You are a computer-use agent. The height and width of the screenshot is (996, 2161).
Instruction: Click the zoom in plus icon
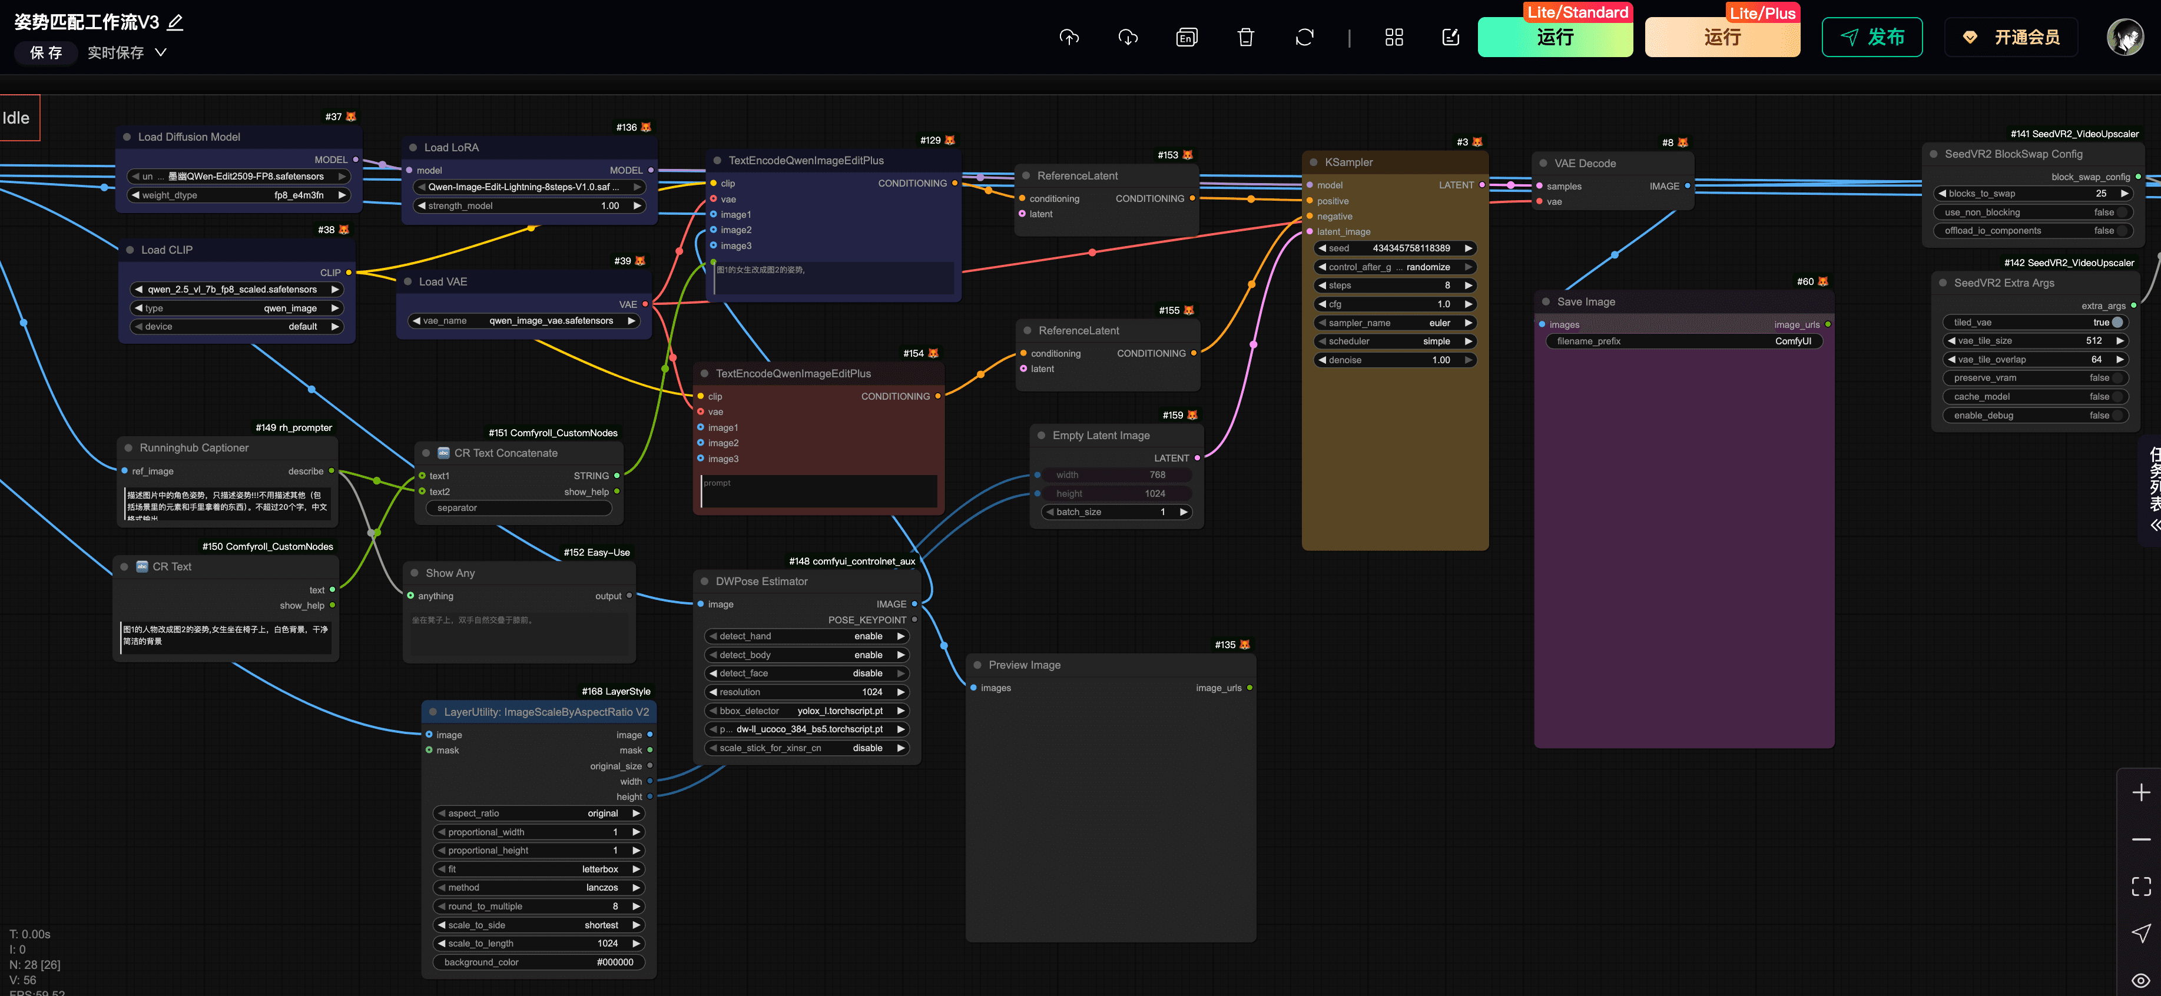pos(2140,792)
